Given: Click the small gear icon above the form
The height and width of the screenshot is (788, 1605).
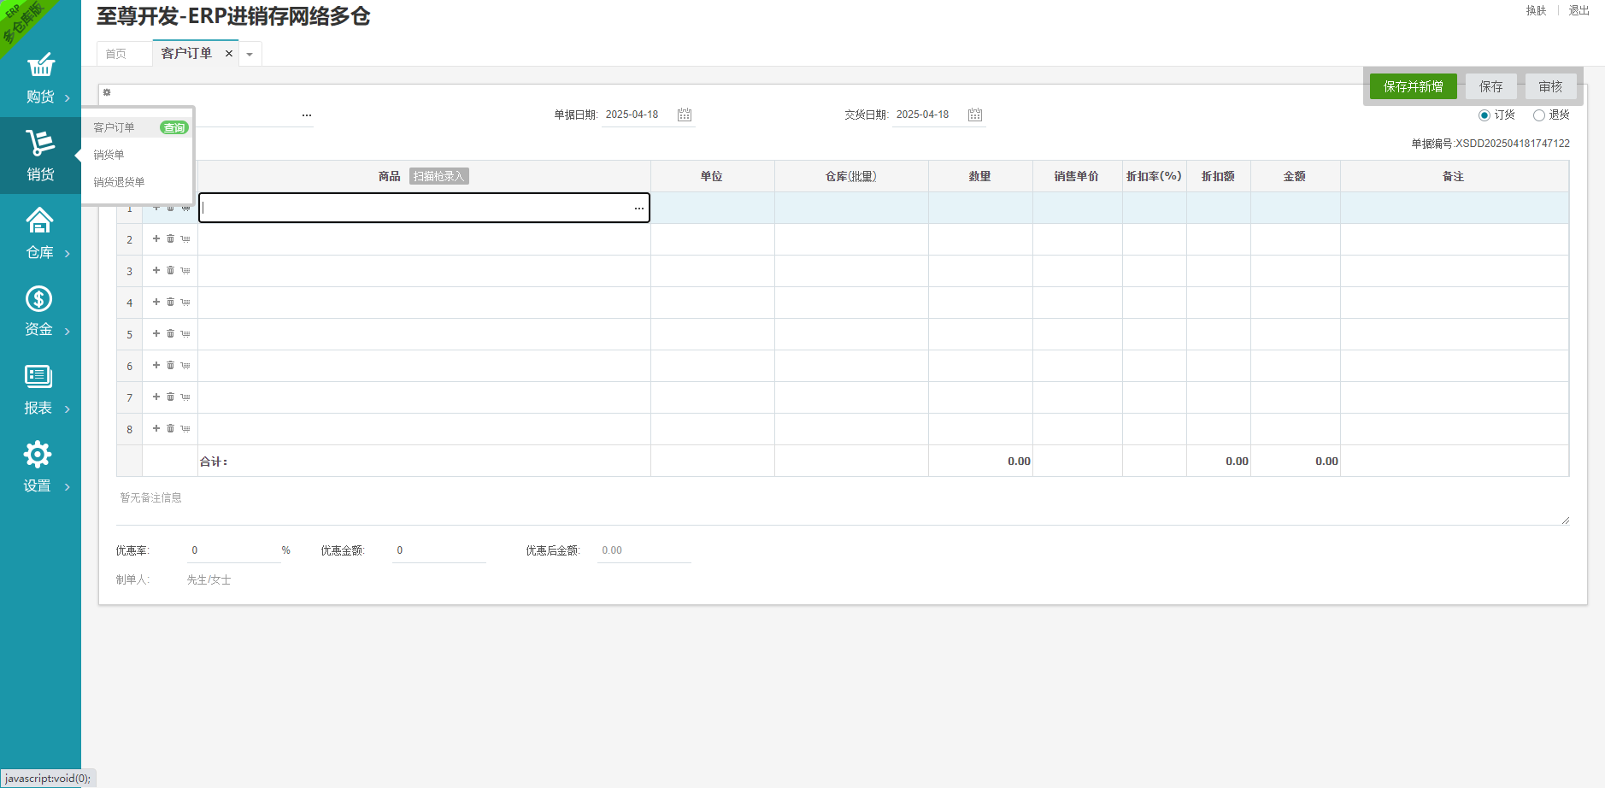Looking at the screenshot, I should pos(107,92).
